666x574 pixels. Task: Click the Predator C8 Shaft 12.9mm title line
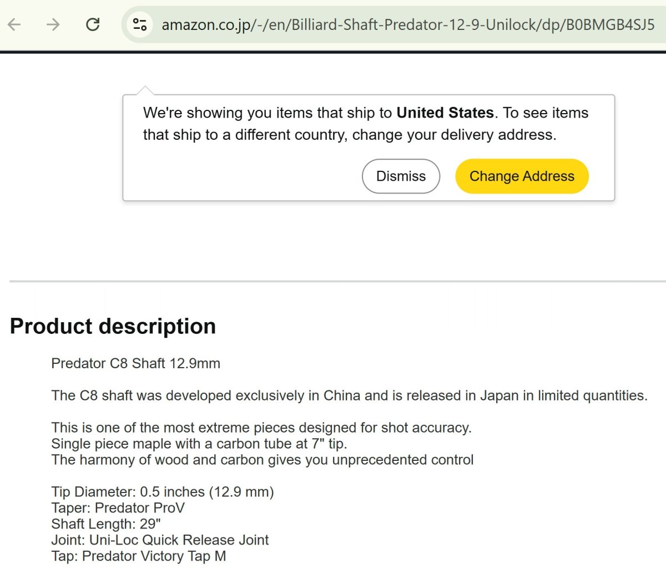136,363
